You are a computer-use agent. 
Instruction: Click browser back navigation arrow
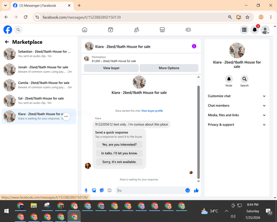(6, 17)
